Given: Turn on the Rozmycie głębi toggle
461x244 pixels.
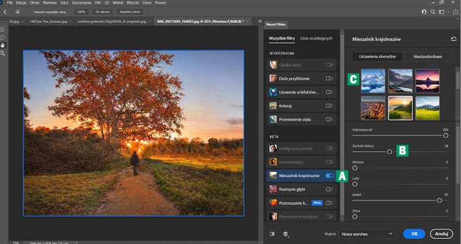Looking at the screenshot, I should click(329, 189).
